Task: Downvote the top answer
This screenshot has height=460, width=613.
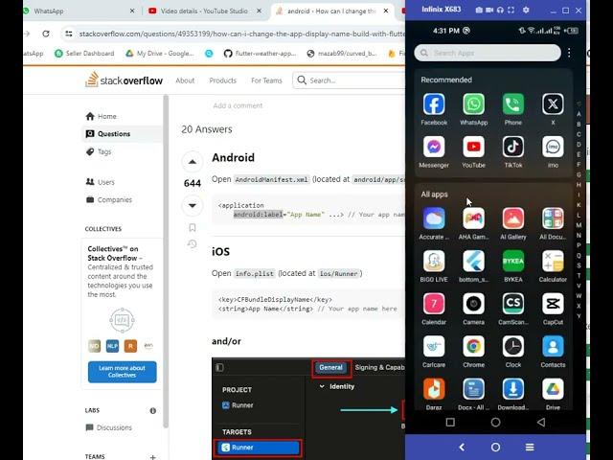Action: tap(193, 205)
